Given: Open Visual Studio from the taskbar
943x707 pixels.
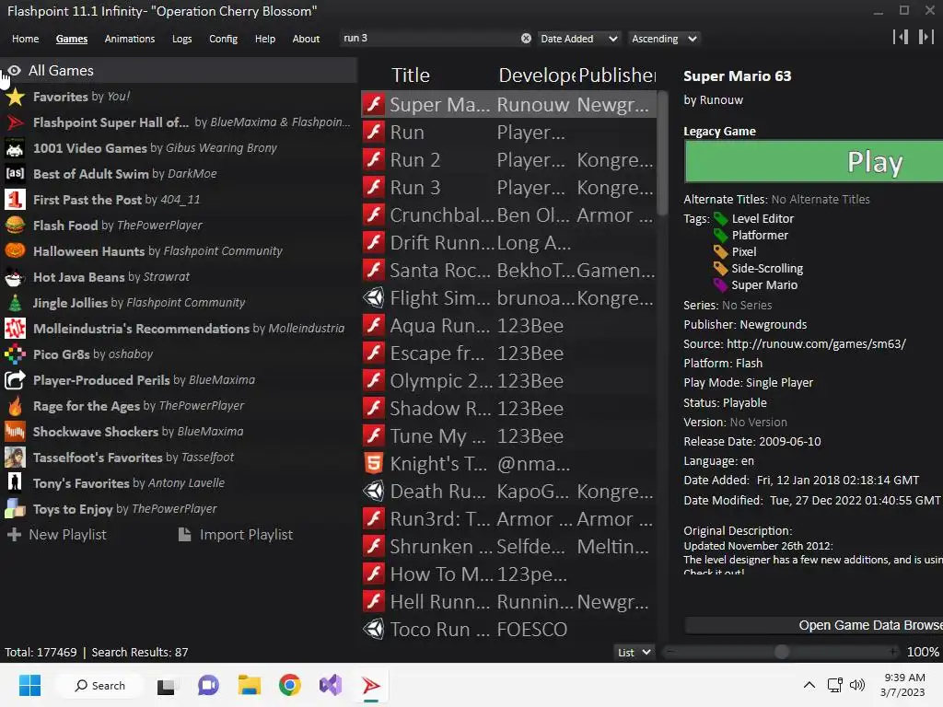Looking at the screenshot, I should 331,685.
